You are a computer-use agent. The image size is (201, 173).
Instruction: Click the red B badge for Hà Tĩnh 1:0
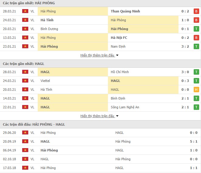tap(196, 20)
